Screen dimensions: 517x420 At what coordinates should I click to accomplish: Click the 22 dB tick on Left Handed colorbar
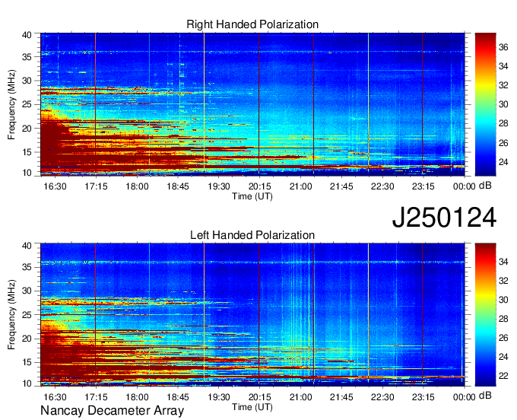(x=503, y=376)
